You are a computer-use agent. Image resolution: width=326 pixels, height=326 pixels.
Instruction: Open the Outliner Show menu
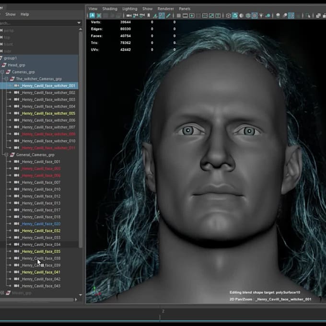(x=11, y=14)
